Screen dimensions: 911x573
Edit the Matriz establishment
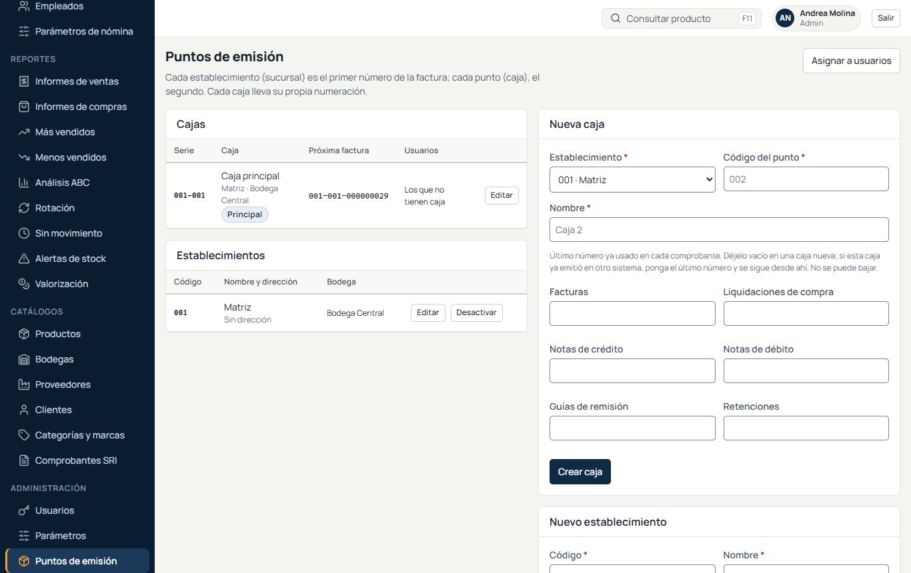pyautogui.click(x=428, y=312)
